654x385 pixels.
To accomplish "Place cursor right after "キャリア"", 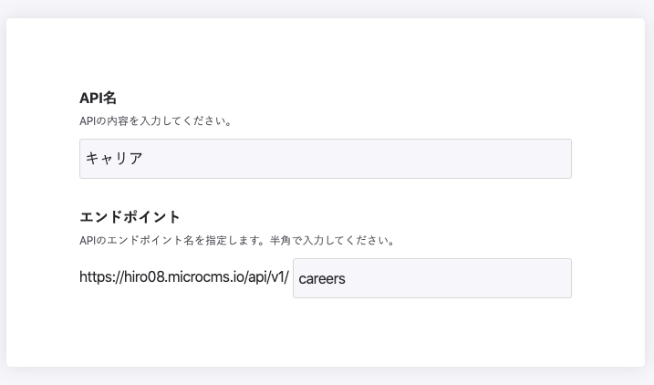I will coord(144,159).
